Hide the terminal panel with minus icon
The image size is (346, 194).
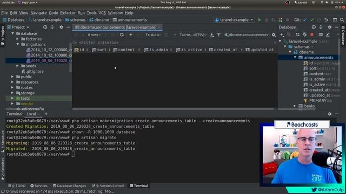pos(337,114)
